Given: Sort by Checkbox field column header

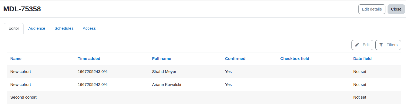Looking at the screenshot, I should click(295, 59).
